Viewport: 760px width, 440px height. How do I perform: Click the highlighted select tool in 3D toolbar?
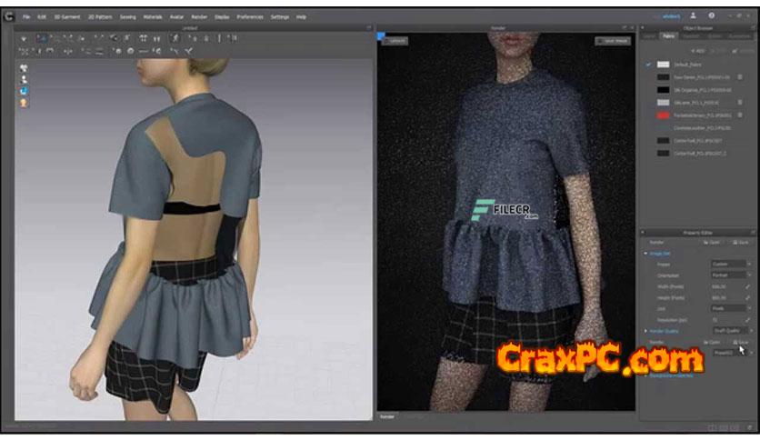click(42, 39)
